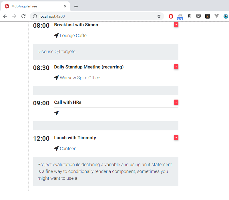The height and width of the screenshot is (200, 229).
Task: Click the Breakfast with Simon title
Action: [x=76, y=25]
